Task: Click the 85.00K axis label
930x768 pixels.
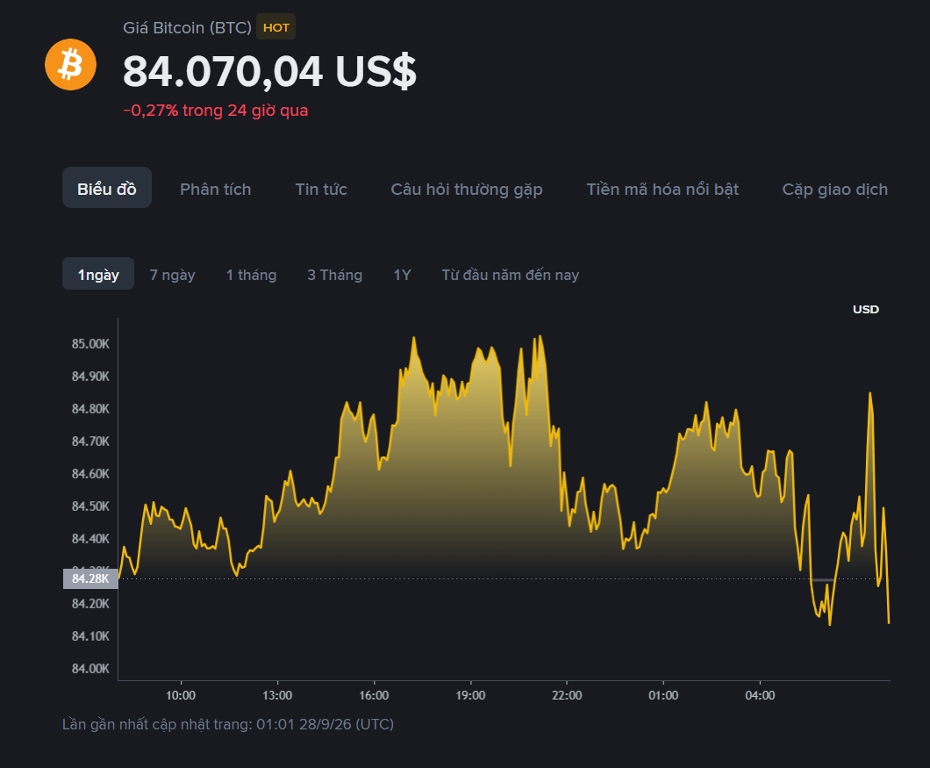Action: [x=90, y=344]
